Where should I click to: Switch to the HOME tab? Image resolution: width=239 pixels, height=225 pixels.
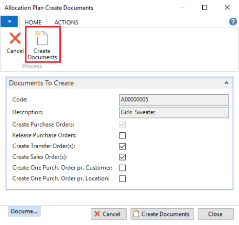[x=33, y=22]
